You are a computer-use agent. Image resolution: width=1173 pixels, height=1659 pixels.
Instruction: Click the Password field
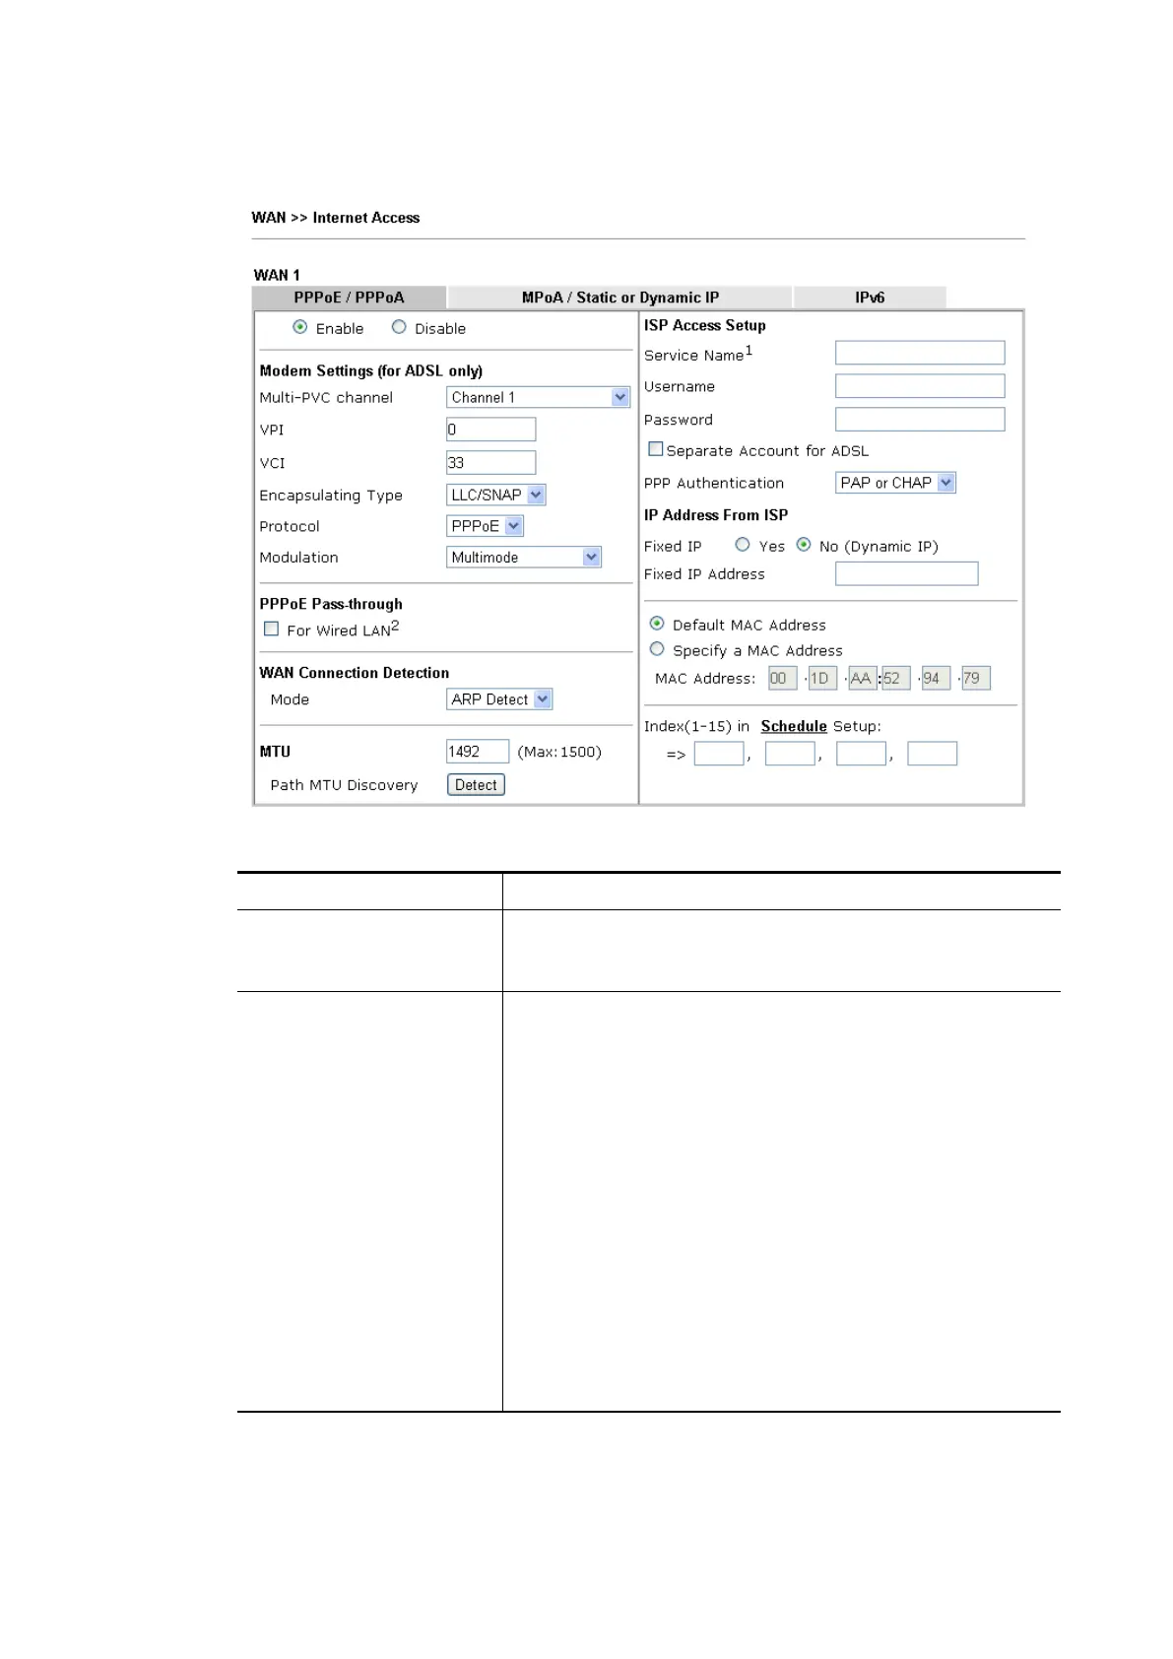[920, 419]
